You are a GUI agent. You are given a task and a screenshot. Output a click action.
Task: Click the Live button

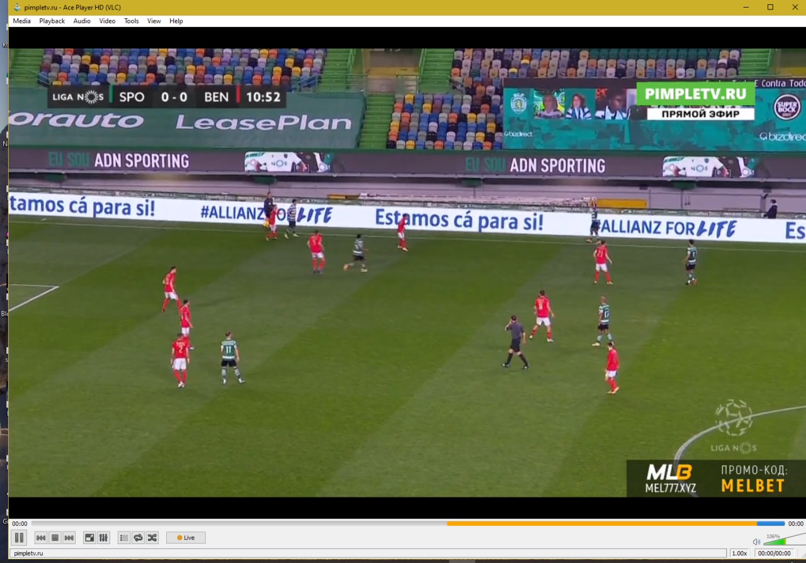186,538
